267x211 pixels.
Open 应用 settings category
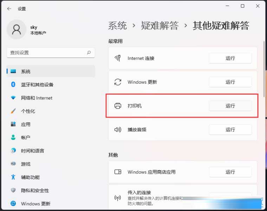[x=26, y=124]
